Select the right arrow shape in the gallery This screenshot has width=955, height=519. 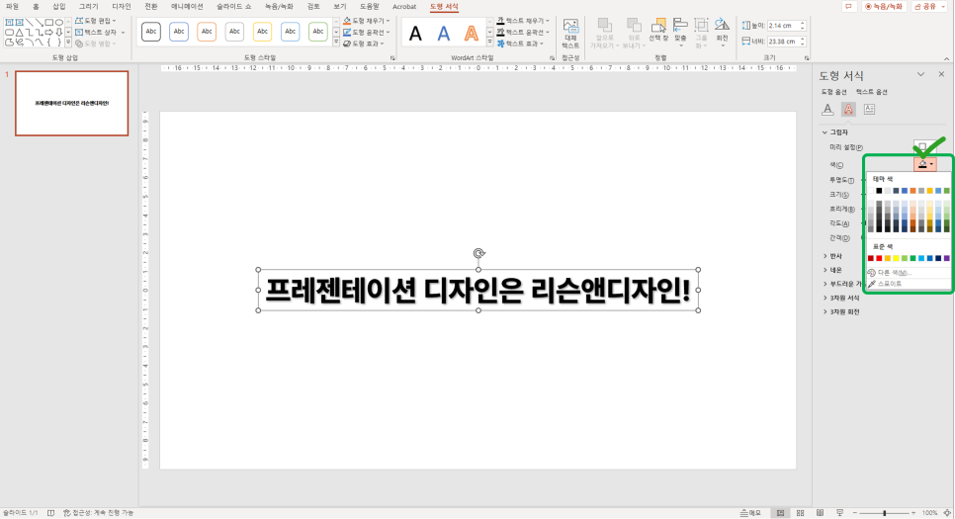48,33
